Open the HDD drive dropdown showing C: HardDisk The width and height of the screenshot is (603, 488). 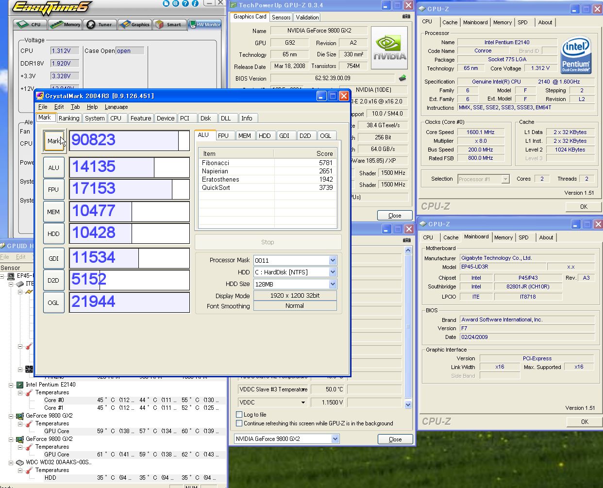pyautogui.click(x=333, y=272)
